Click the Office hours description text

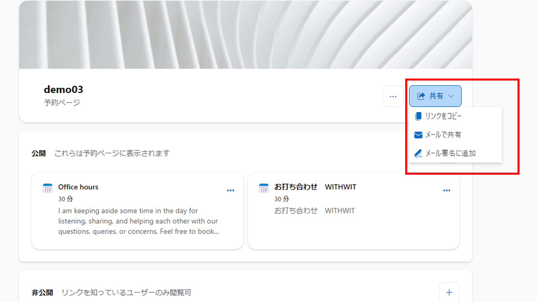click(138, 221)
